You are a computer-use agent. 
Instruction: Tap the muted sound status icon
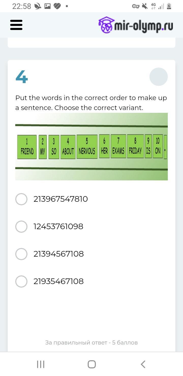[x=145, y=6]
